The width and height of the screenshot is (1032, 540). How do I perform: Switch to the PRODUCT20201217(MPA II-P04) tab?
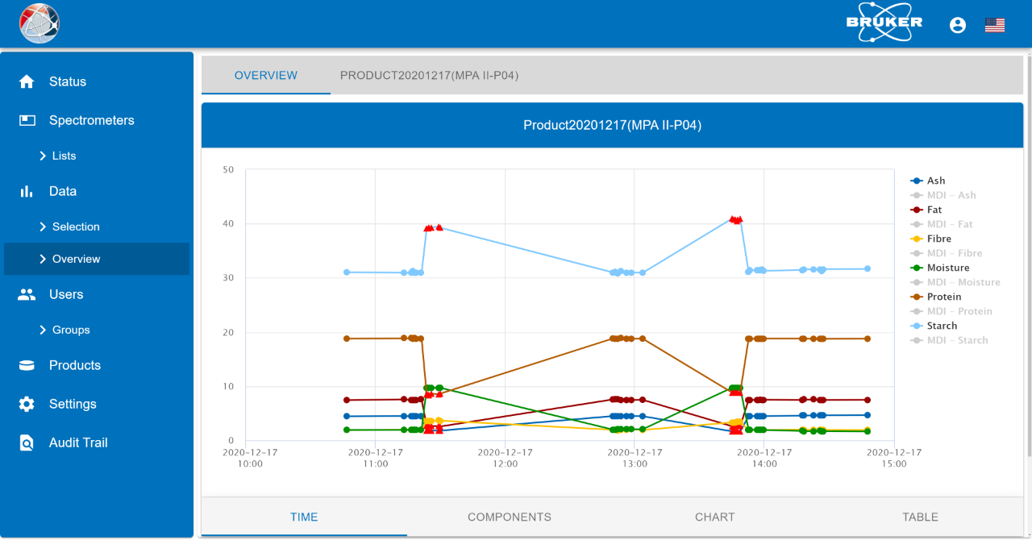[429, 75]
